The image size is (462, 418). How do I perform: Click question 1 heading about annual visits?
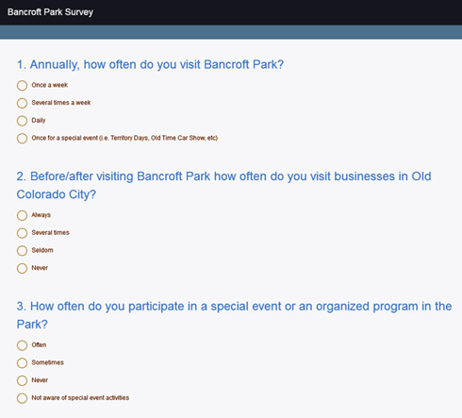[x=150, y=65]
